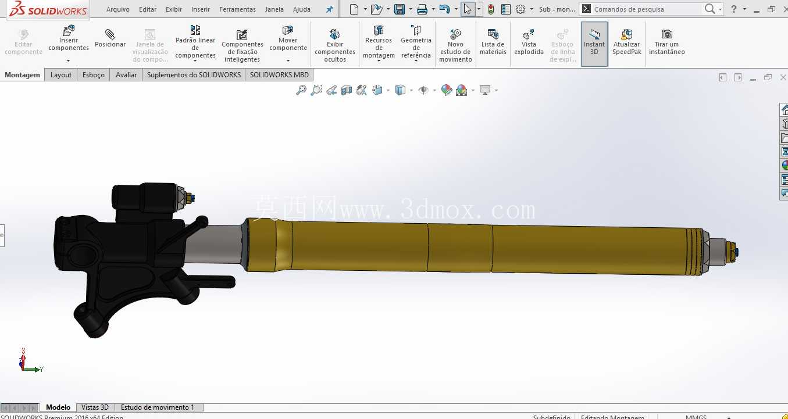
Task: Click New document icon
Action: (x=354, y=9)
